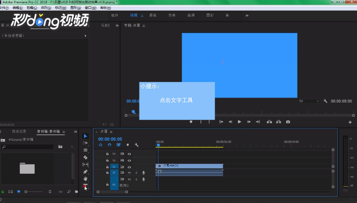Open bin panel tab menu
This screenshot has width=357, height=203.
click(64, 132)
